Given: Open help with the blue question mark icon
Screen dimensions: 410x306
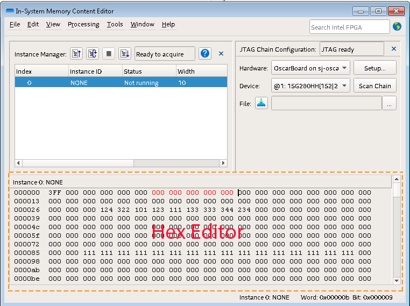Looking at the screenshot, I should tap(204, 54).
